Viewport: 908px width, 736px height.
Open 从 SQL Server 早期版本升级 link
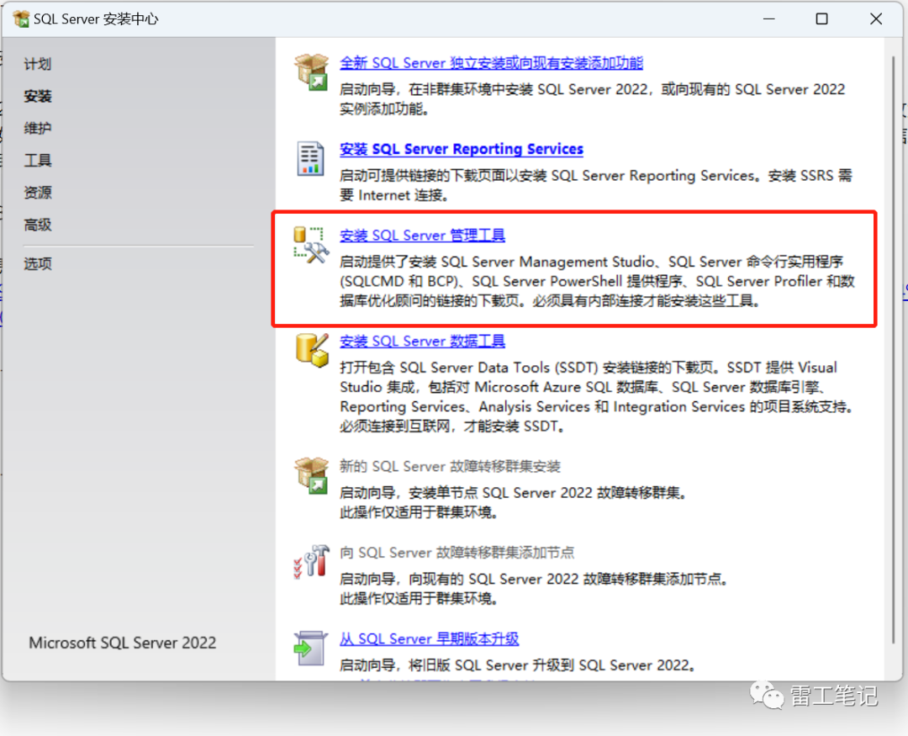coord(429,638)
